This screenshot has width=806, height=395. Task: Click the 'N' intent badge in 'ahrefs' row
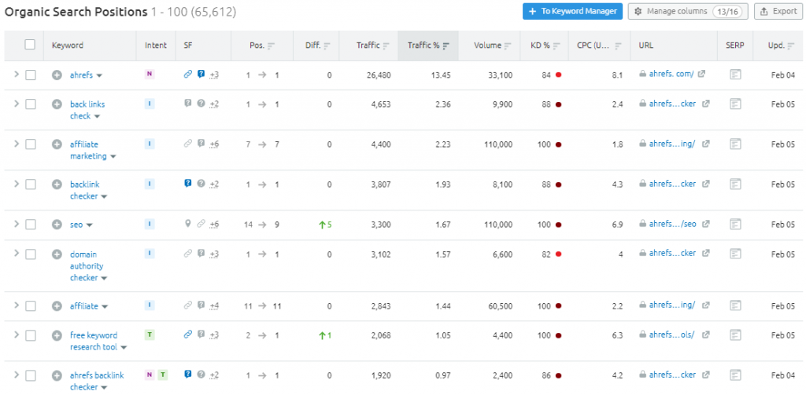point(150,74)
